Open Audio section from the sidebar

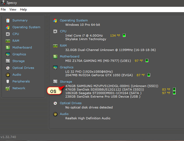[17, 75]
